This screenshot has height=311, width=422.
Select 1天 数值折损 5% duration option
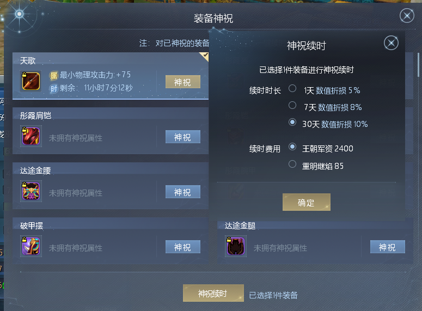(292, 88)
